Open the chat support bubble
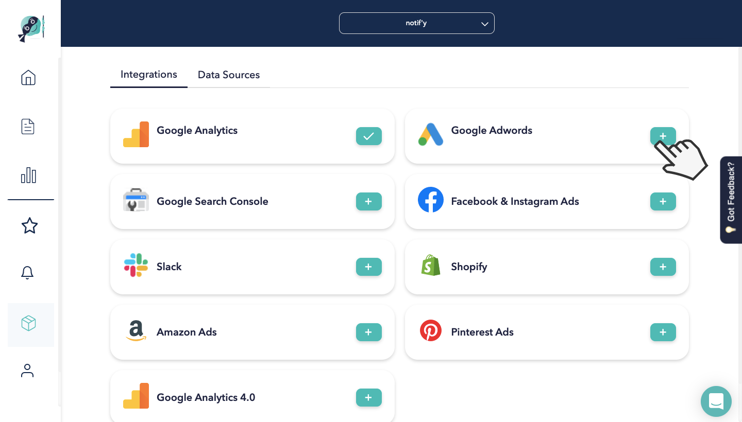Viewport: 742px width, 422px height. click(716, 401)
